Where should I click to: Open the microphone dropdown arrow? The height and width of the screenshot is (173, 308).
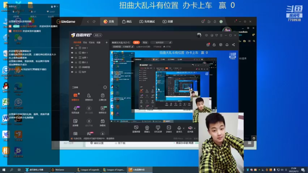point(184,128)
